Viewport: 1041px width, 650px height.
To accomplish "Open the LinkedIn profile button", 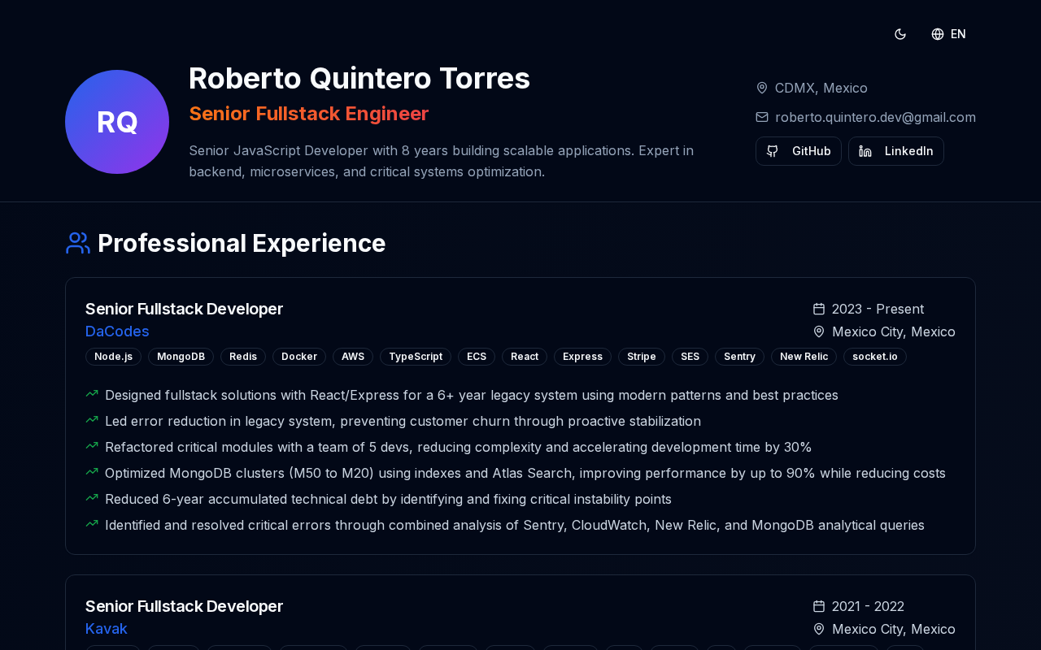I will click(x=895, y=151).
